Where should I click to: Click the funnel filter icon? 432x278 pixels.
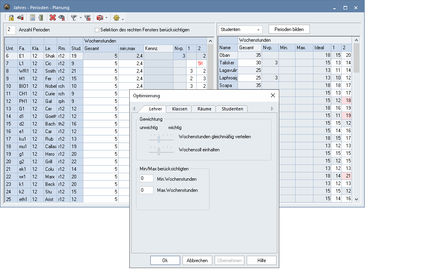click(73, 17)
